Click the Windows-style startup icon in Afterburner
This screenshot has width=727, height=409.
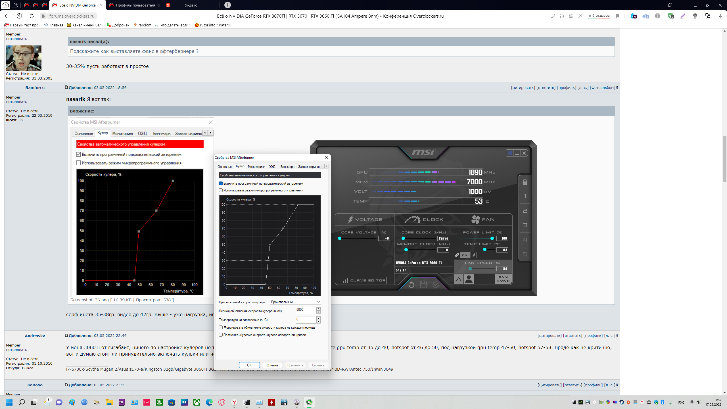509,153
